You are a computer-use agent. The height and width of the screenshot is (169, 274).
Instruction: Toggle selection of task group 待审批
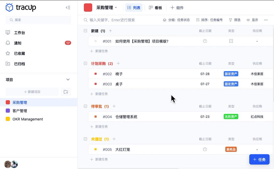click(x=85, y=106)
